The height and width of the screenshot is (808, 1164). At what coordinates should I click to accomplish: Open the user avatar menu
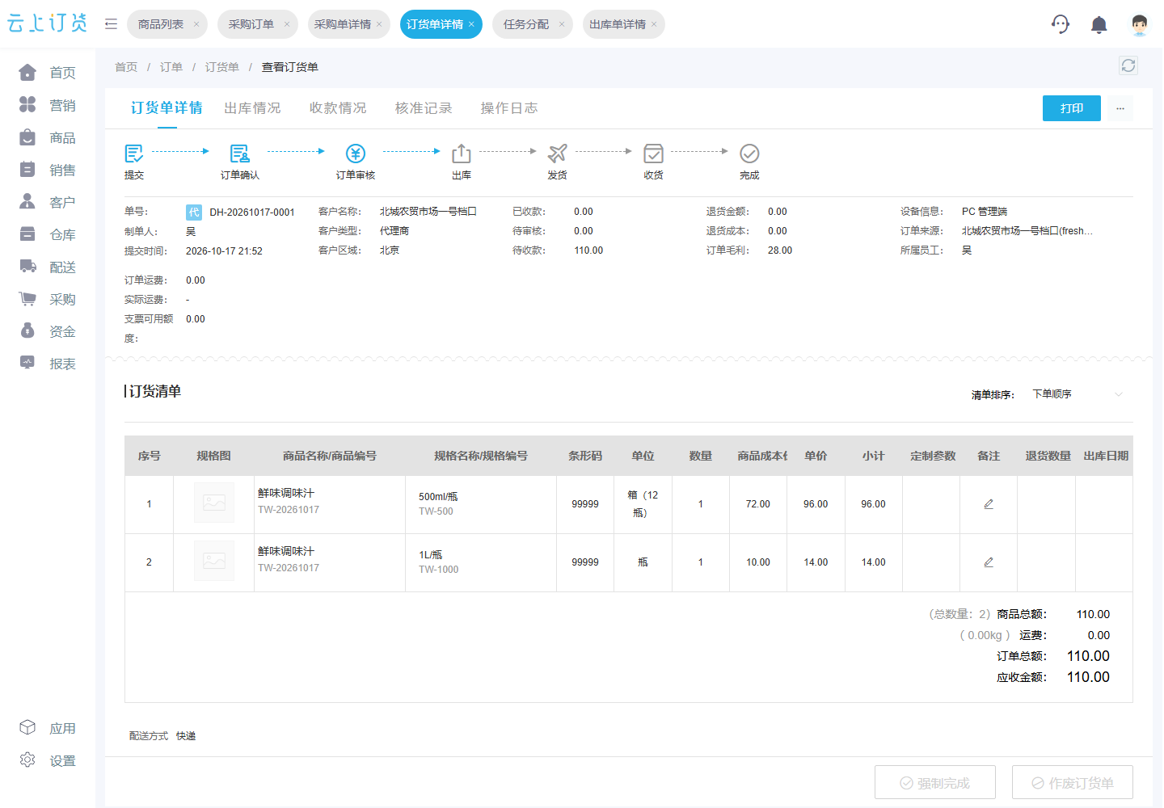point(1139,25)
